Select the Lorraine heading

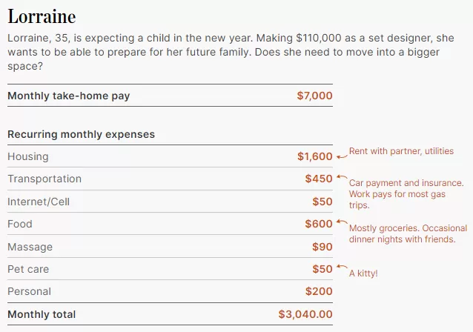tap(42, 16)
